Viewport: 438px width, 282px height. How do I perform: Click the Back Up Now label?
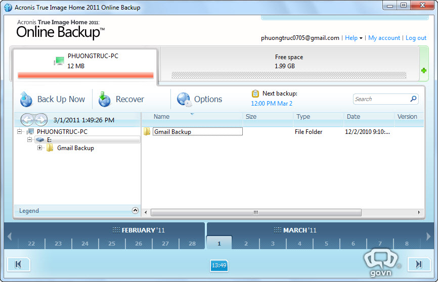61,99
